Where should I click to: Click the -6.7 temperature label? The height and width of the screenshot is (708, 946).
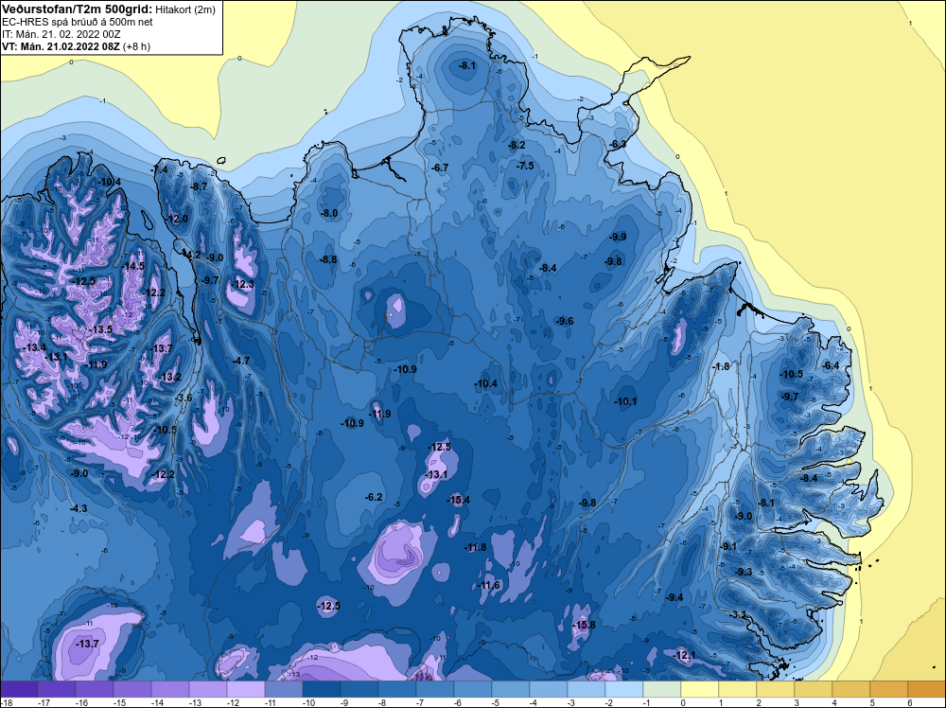click(441, 168)
